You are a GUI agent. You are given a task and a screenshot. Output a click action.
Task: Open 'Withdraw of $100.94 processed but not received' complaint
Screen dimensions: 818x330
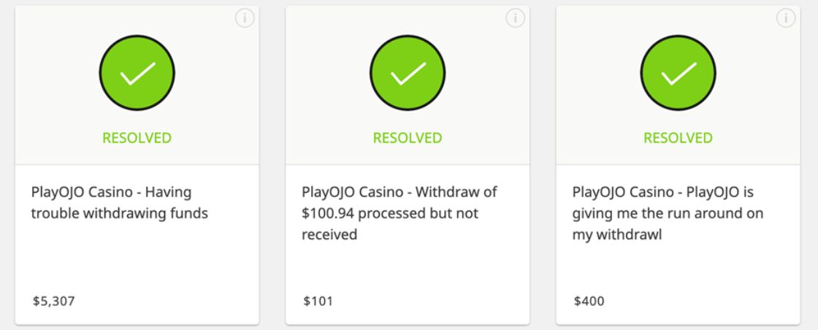399,213
